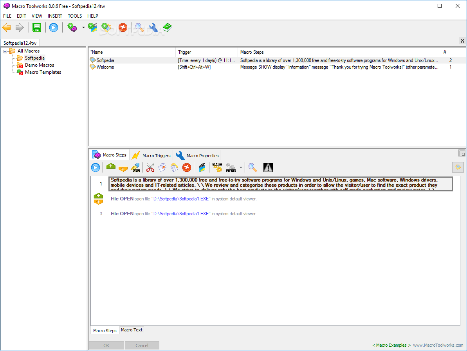Click the [Shift+Ctrl+Alt+W] trigger cell
The width and height of the screenshot is (467, 351).
[x=194, y=67]
